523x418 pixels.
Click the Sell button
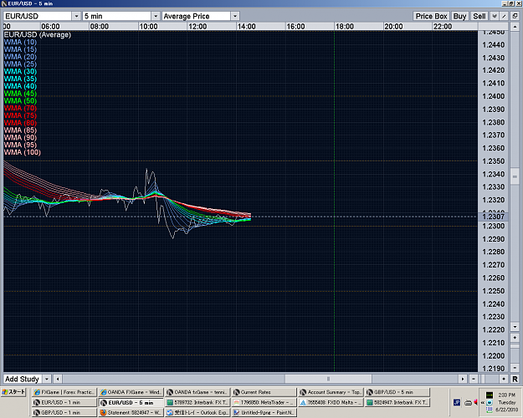pos(479,16)
